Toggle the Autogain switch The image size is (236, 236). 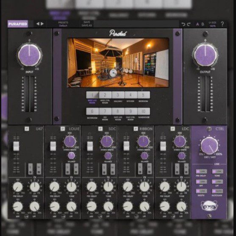[217, 191]
